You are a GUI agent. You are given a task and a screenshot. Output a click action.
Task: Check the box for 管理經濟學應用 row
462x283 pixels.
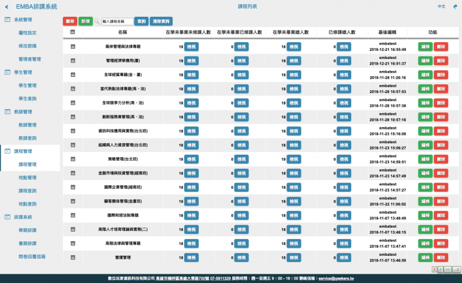[73, 61]
